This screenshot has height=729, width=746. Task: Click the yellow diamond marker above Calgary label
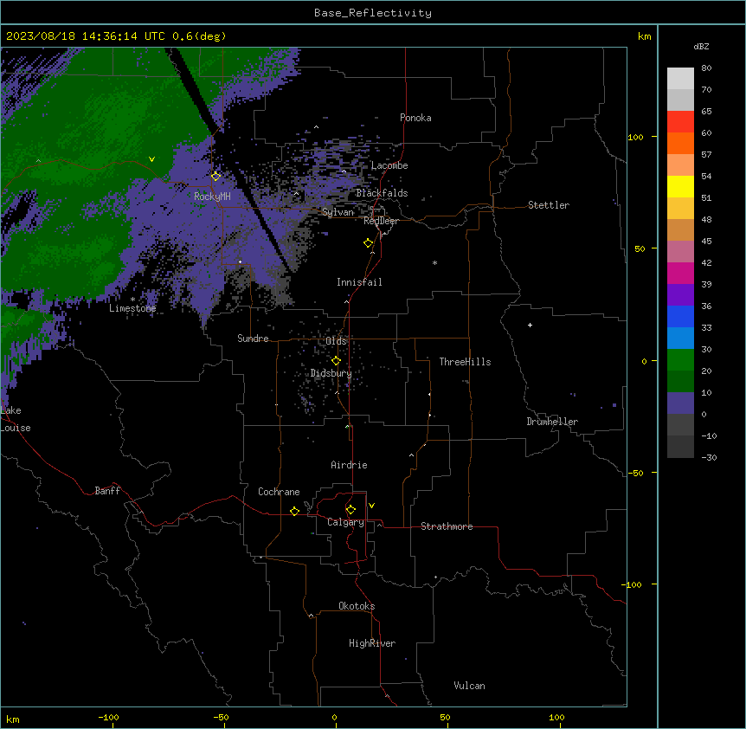click(x=350, y=509)
